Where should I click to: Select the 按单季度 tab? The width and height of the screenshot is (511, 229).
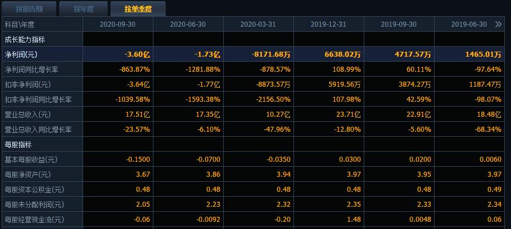(x=138, y=9)
